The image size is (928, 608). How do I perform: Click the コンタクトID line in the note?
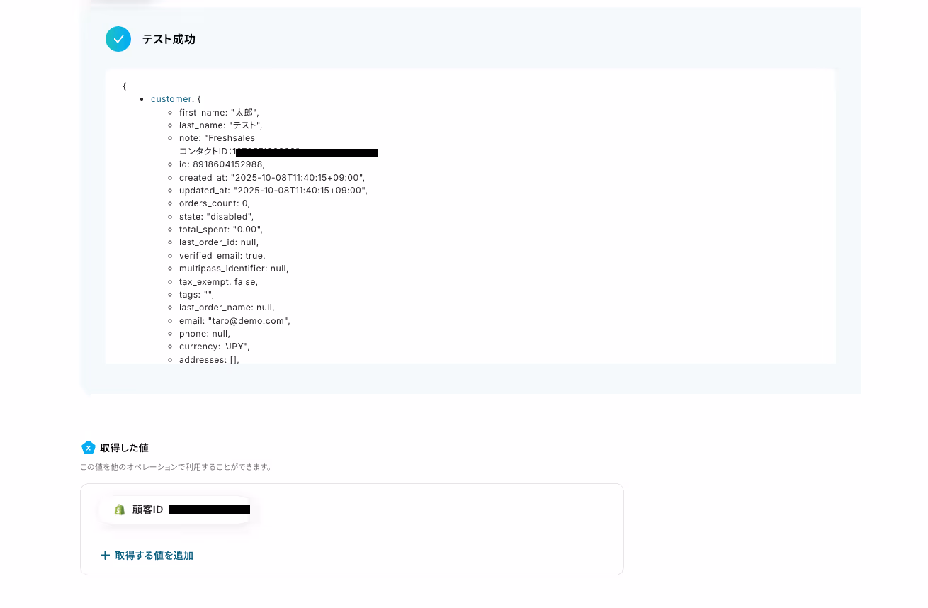click(278, 152)
